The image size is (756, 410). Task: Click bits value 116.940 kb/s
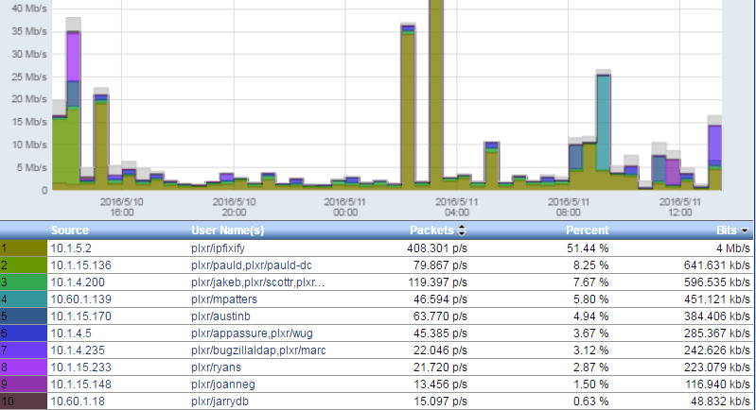718,384
